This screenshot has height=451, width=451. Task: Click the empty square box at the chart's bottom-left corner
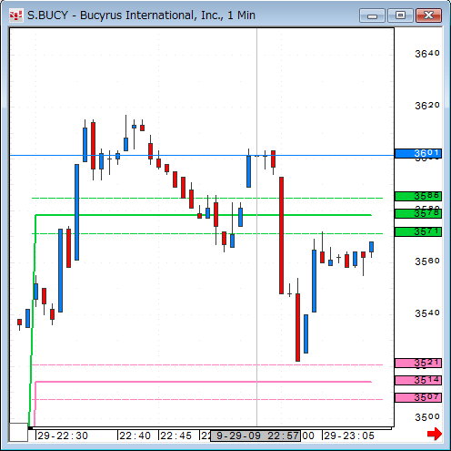(x=18, y=432)
